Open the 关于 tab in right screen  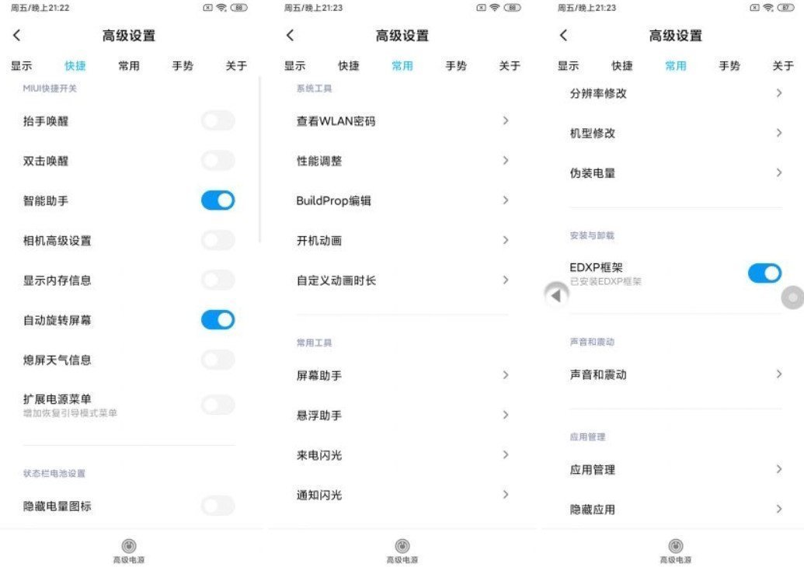point(783,65)
